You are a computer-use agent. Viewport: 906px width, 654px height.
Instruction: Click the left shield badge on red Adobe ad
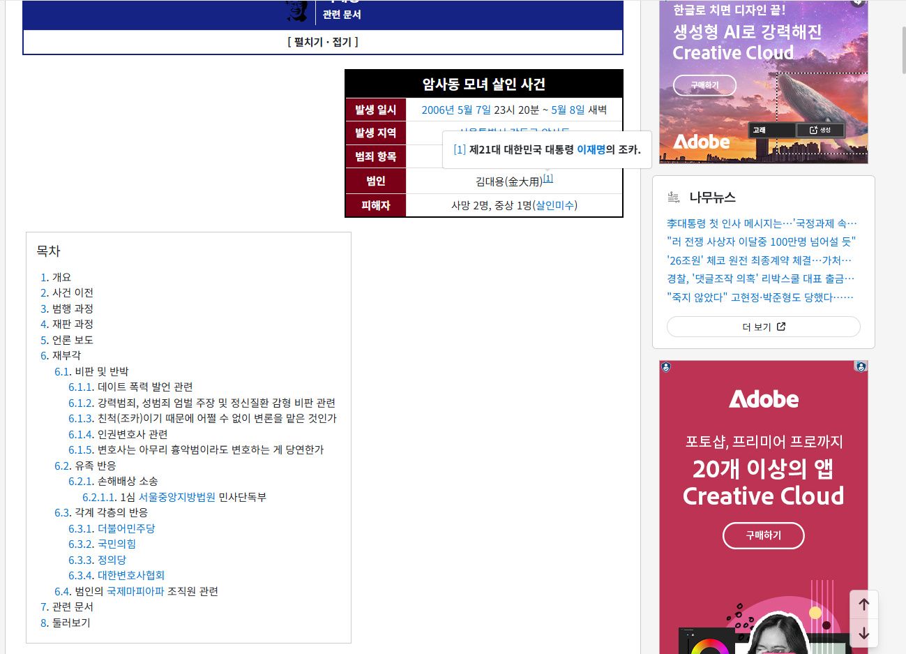tap(665, 366)
